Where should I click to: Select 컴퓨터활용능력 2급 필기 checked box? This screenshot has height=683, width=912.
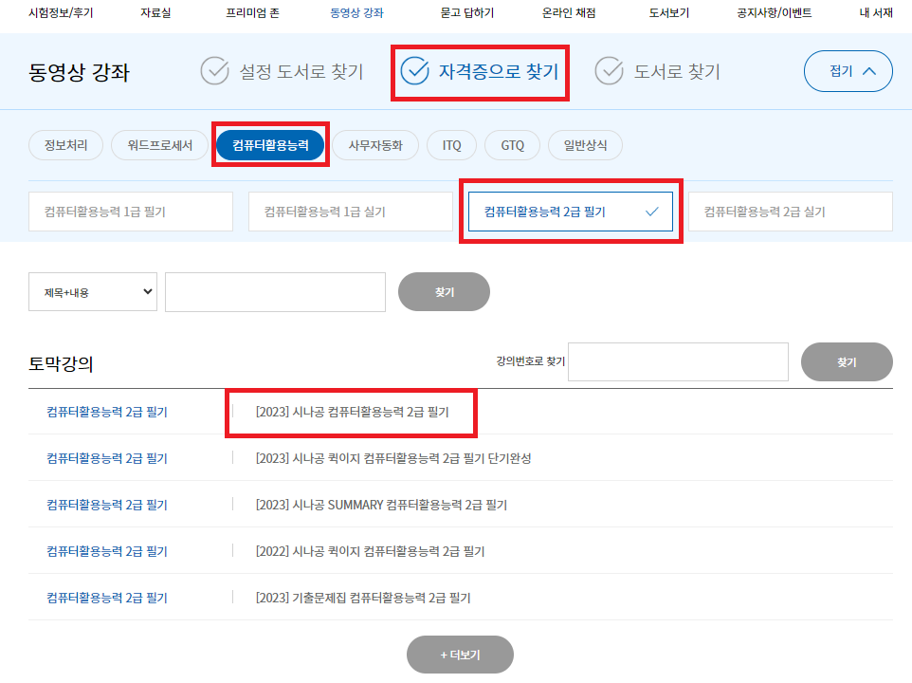click(571, 212)
